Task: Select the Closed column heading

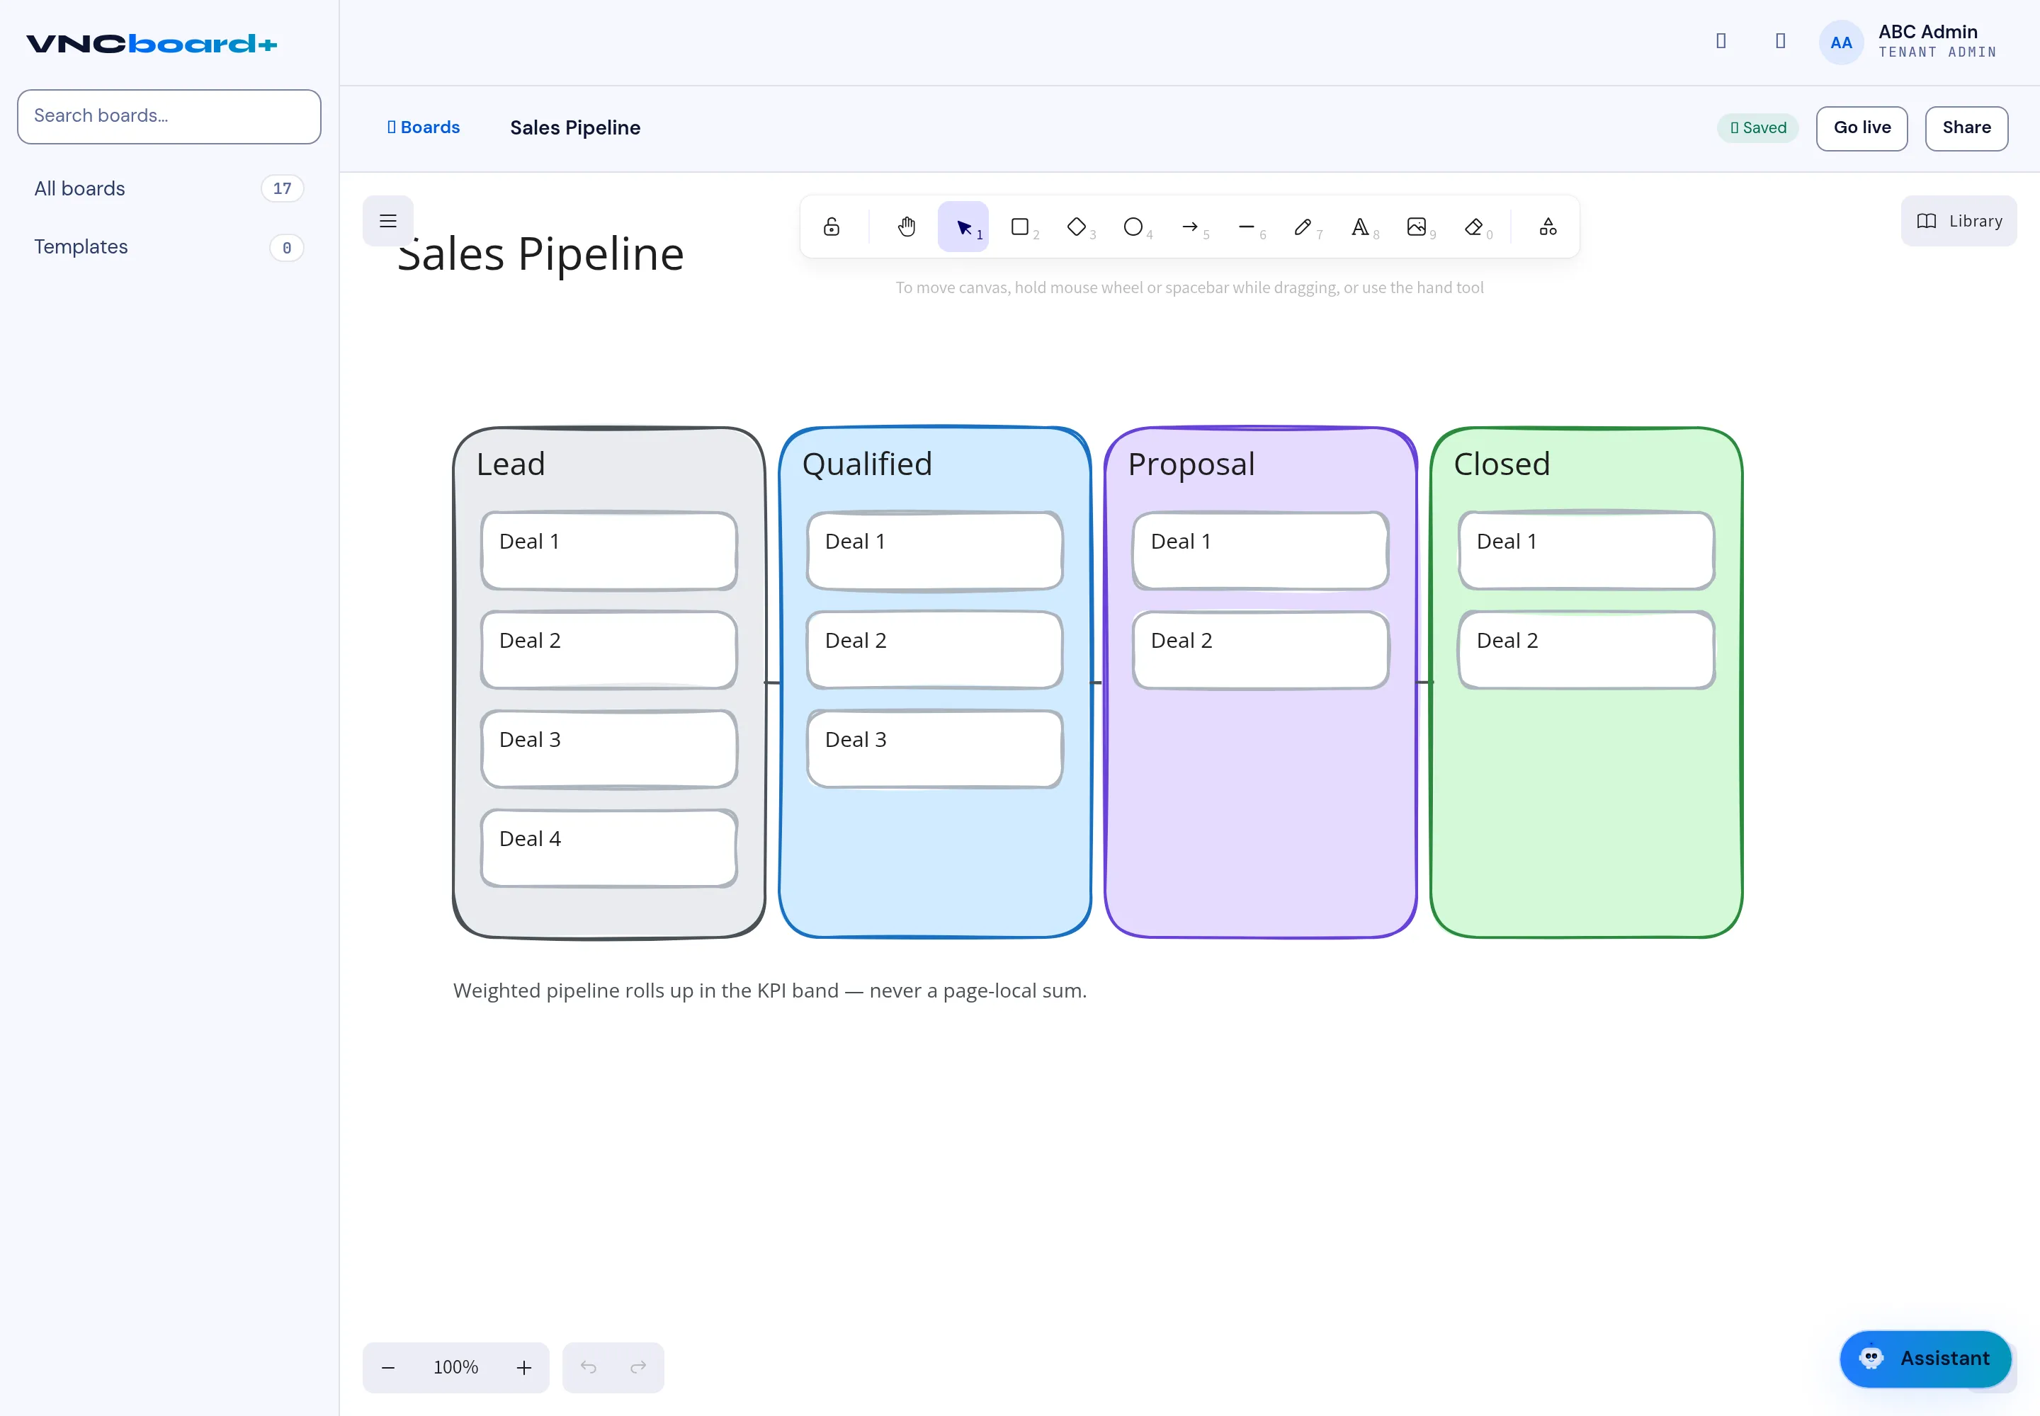Action: point(1501,464)
